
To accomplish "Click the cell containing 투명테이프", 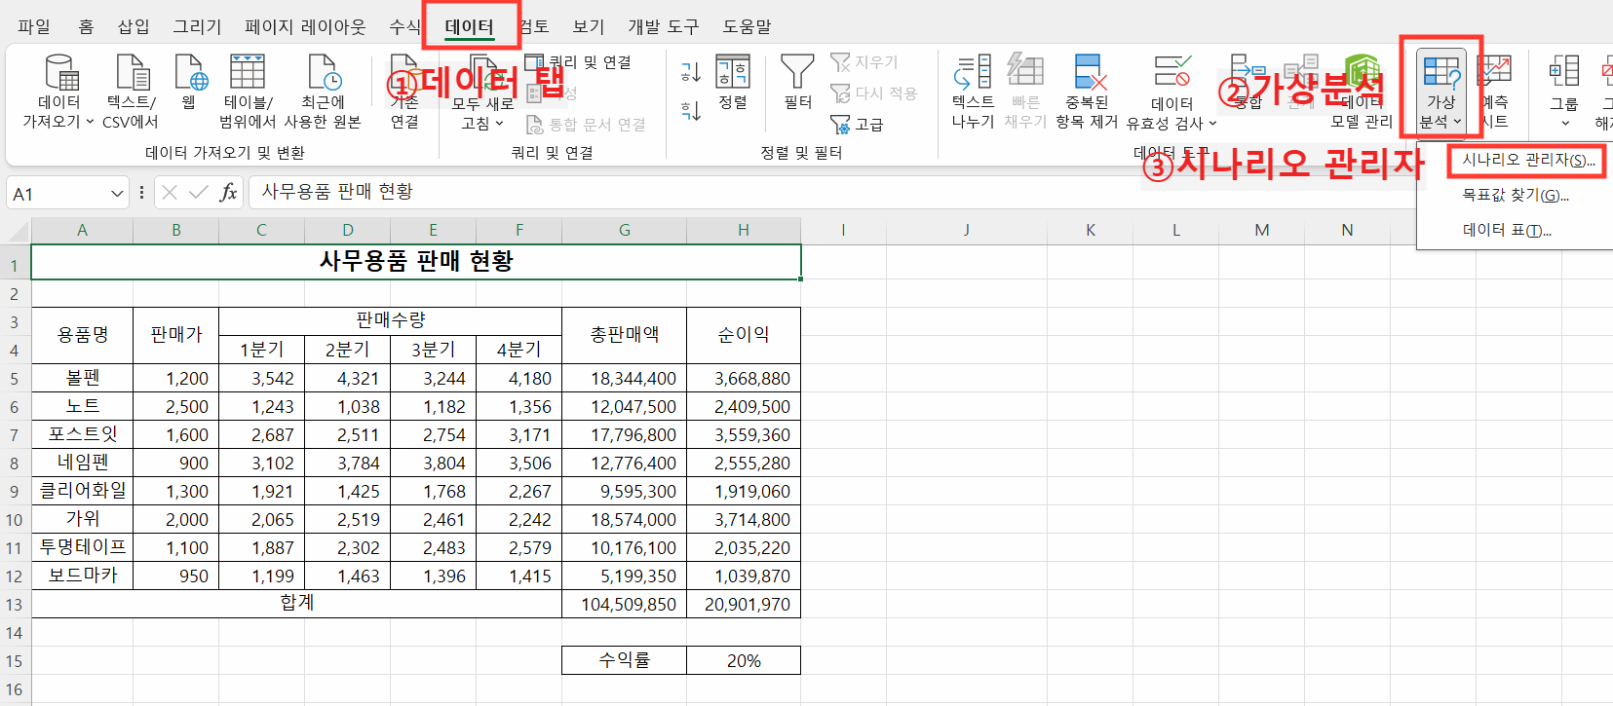I will point(82,547).
